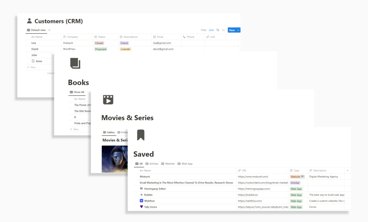Click the Books page icon
The image size is (368, 222).
(x=75, y=63)
